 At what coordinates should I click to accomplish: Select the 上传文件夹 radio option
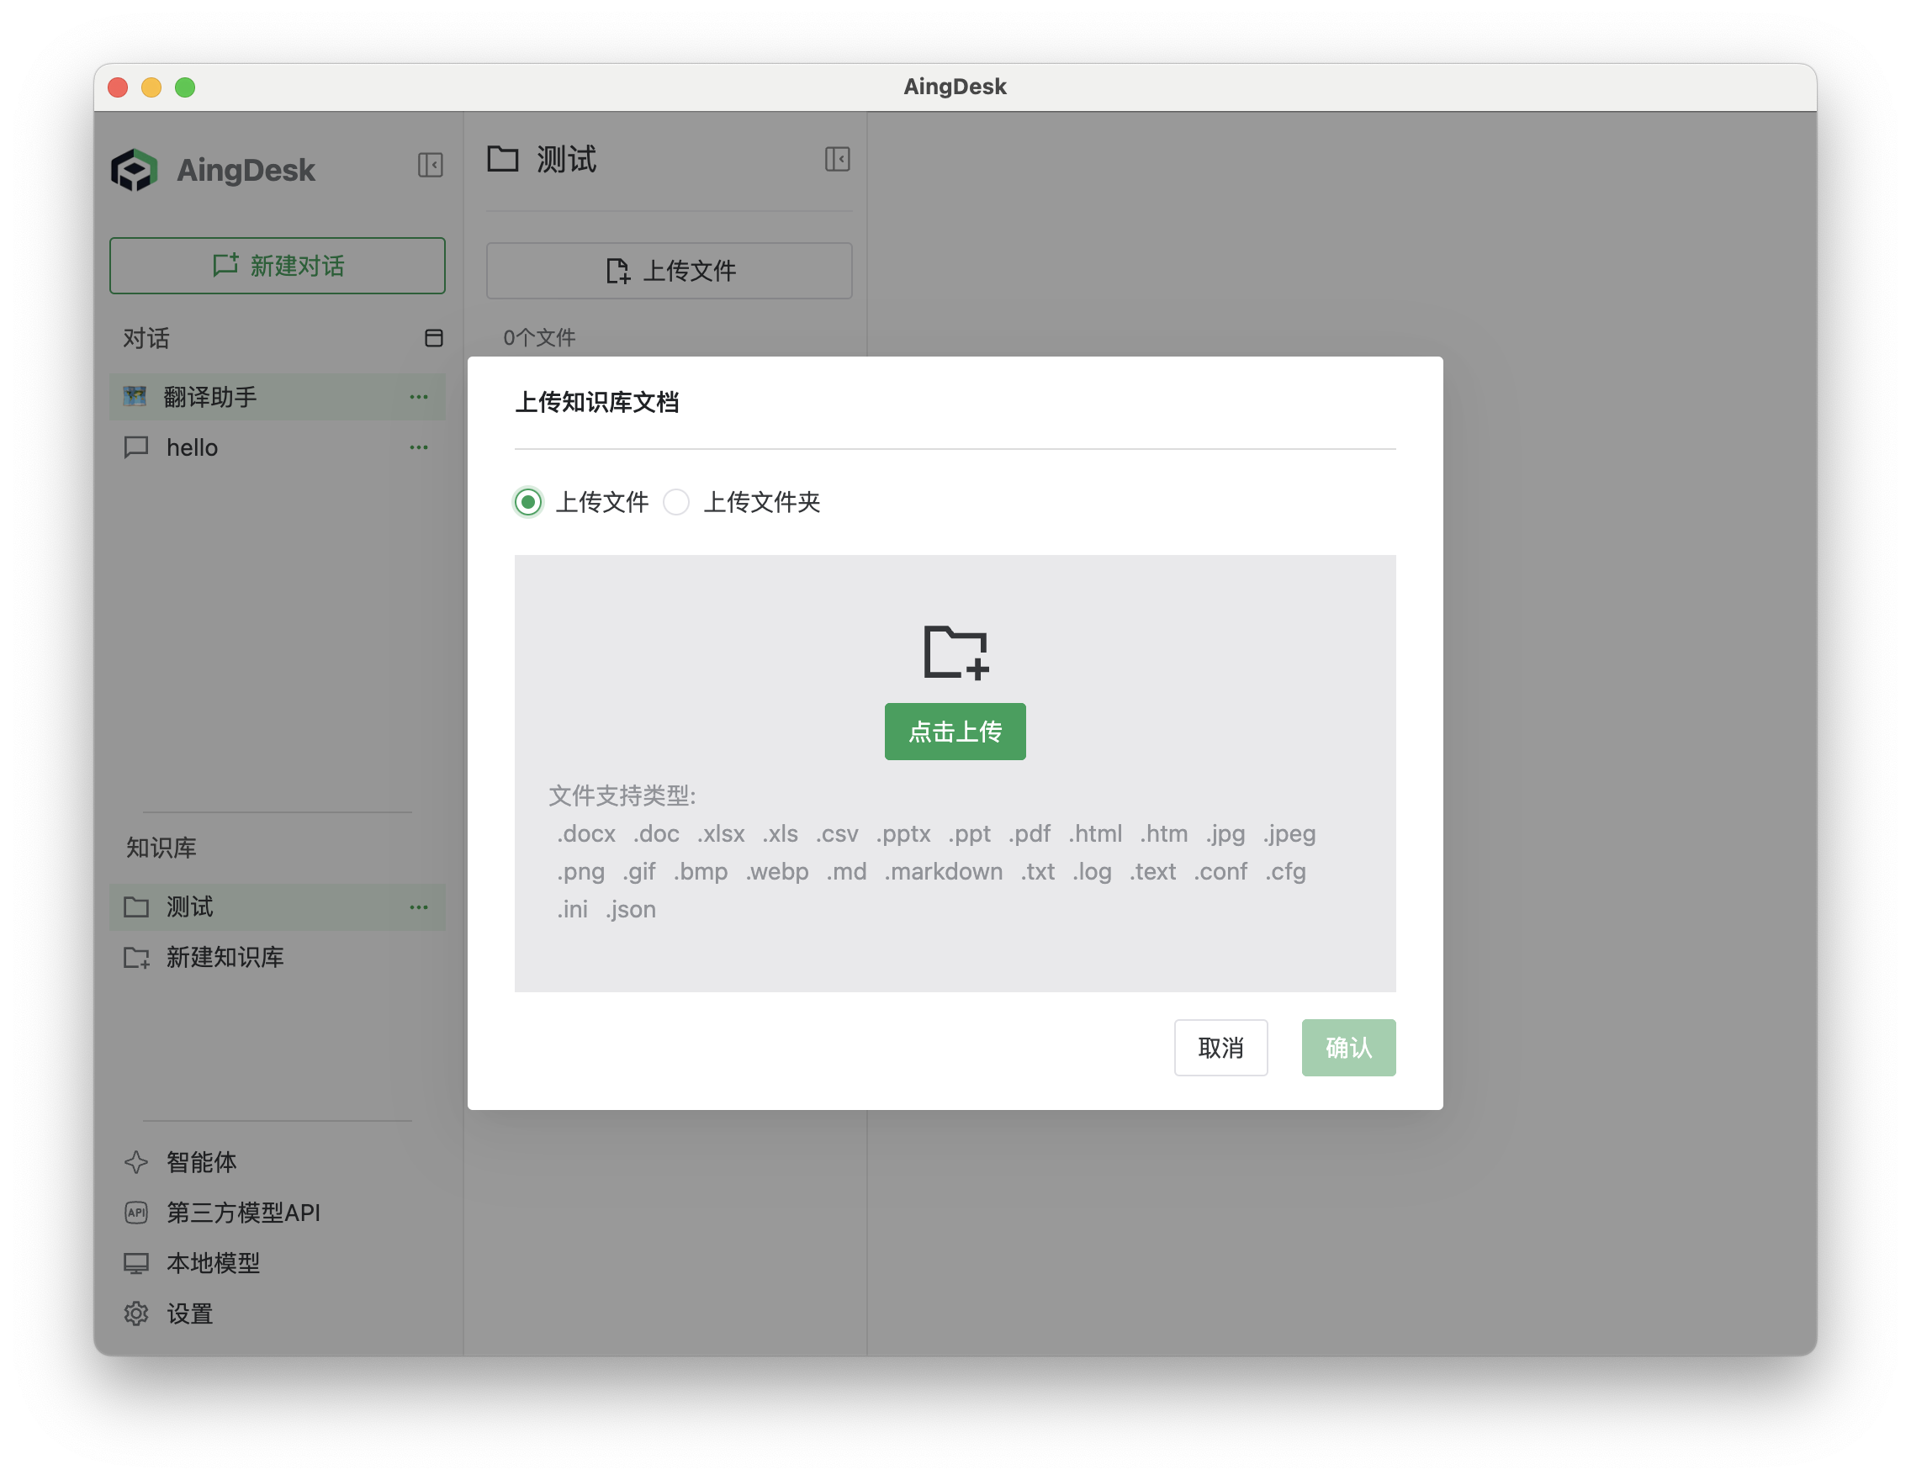point(676,502)
